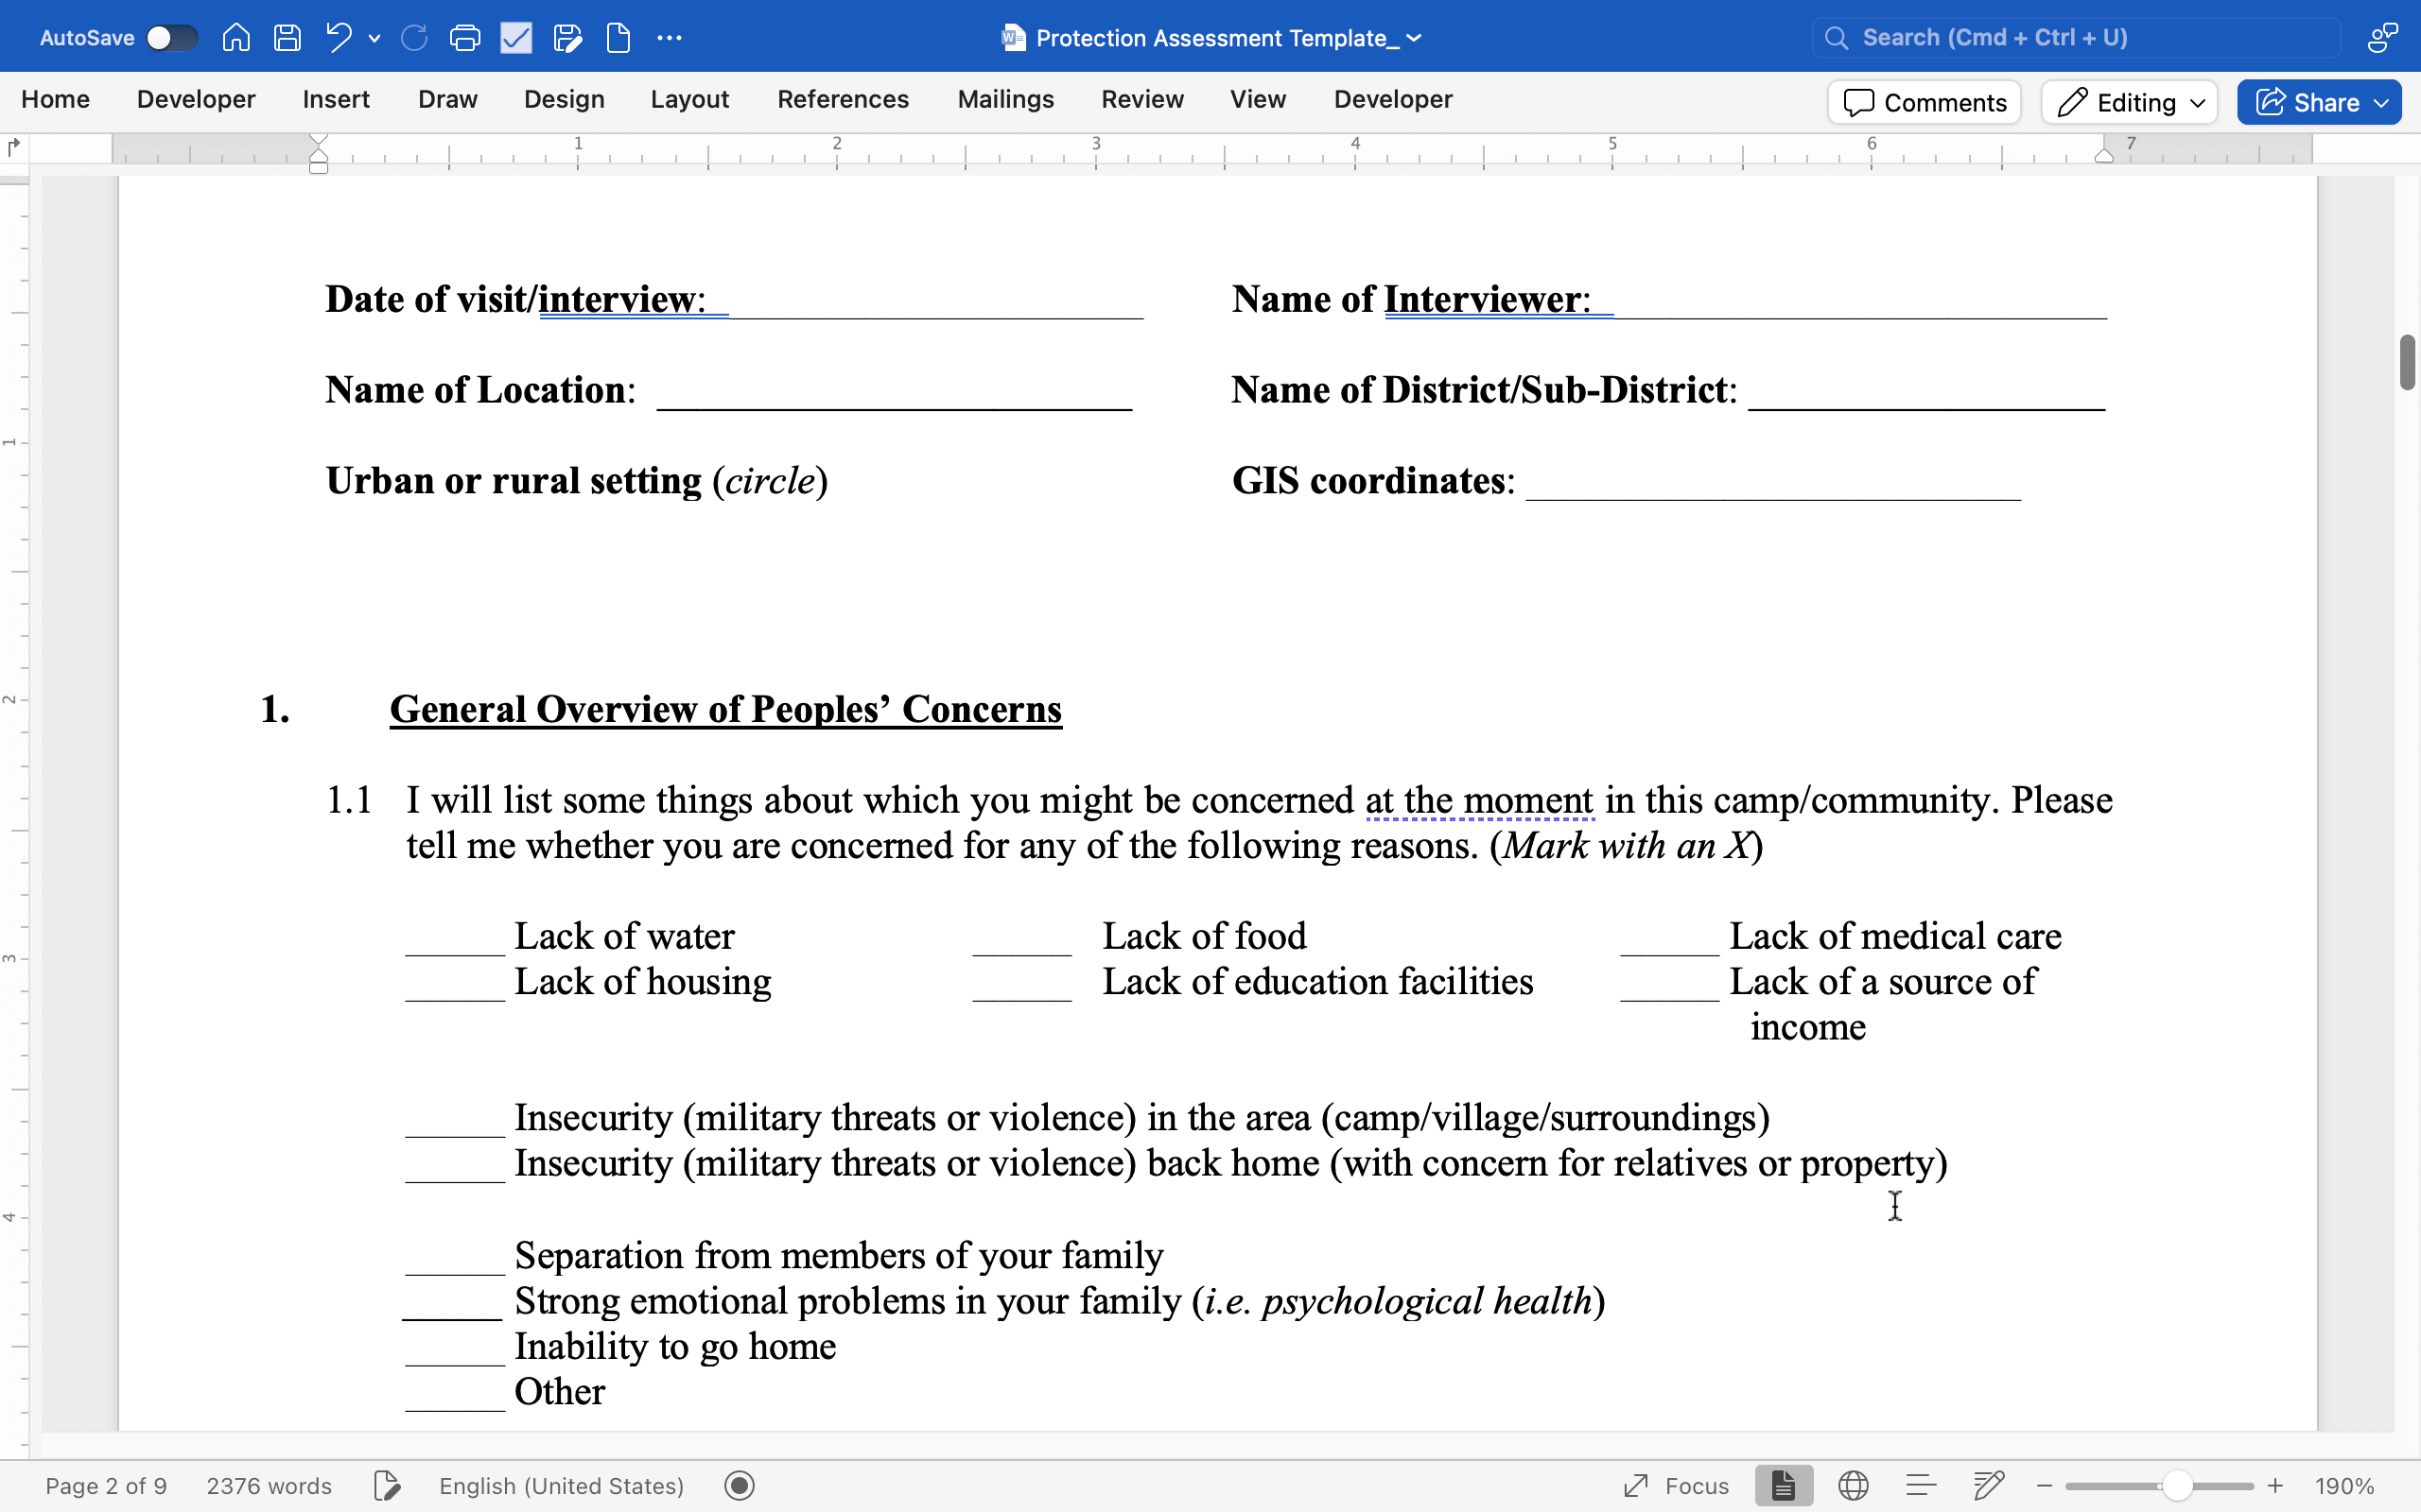Open the References tab
2421x1512 pixels.
coord(843,99)
